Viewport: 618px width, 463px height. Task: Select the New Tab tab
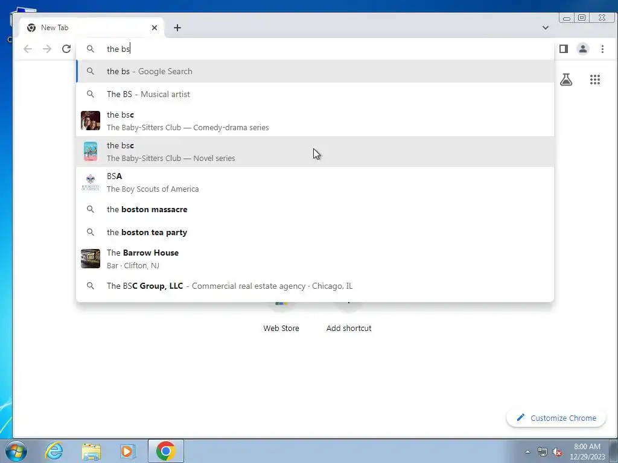[92, 28]
